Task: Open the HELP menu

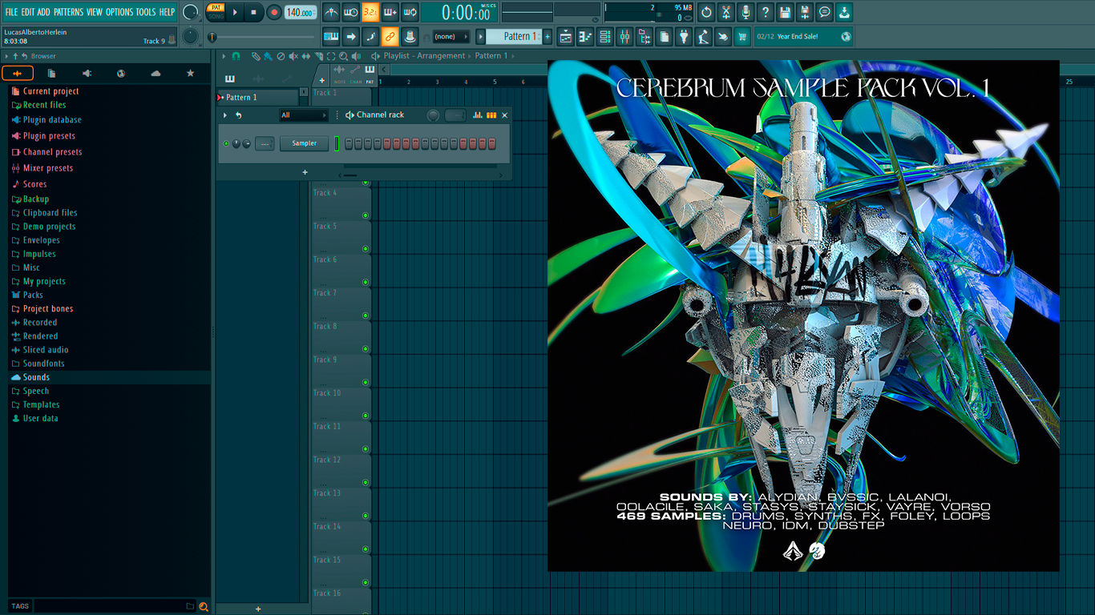Action: [167, 12]
